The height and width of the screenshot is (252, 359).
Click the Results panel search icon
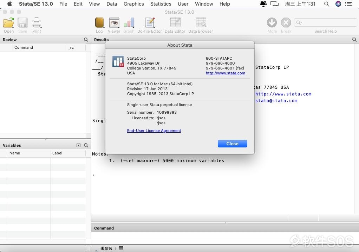[x=354, y=40]
